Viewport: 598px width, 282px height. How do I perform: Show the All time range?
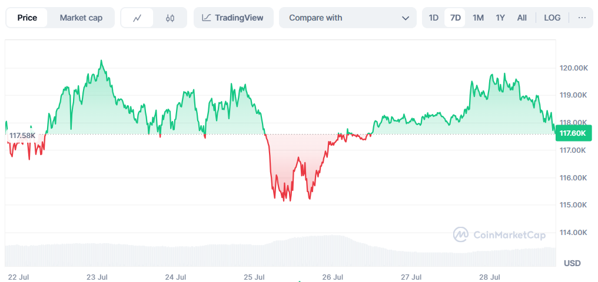pyautogui.click(x=522, y=18)
